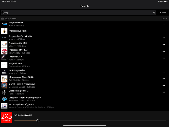Open more options for Progresso AM 590

164,44
